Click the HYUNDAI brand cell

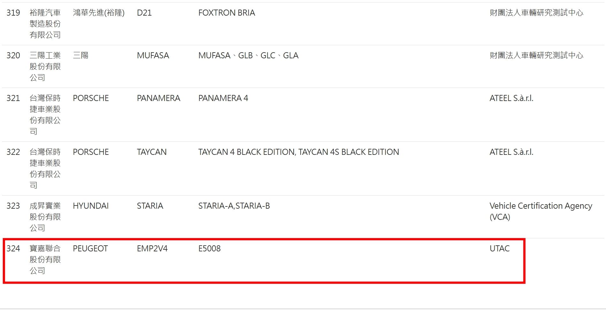click(x=91, y=206)
